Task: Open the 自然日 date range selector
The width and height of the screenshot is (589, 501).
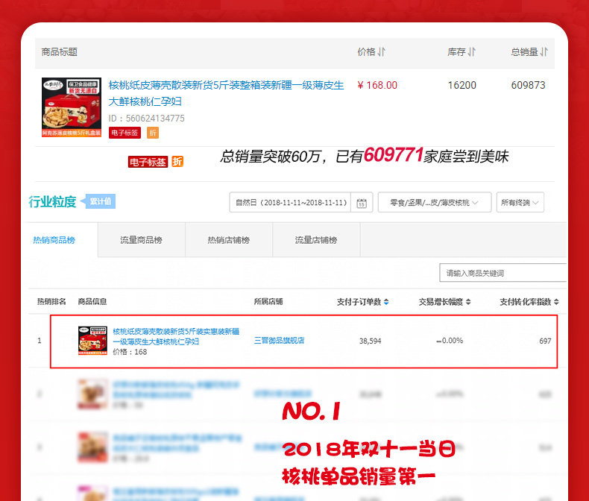Action: coord(290,203)
